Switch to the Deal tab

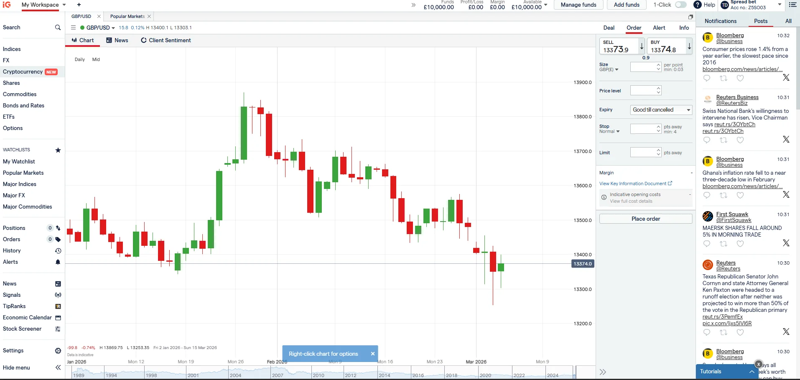click(609, 28)
